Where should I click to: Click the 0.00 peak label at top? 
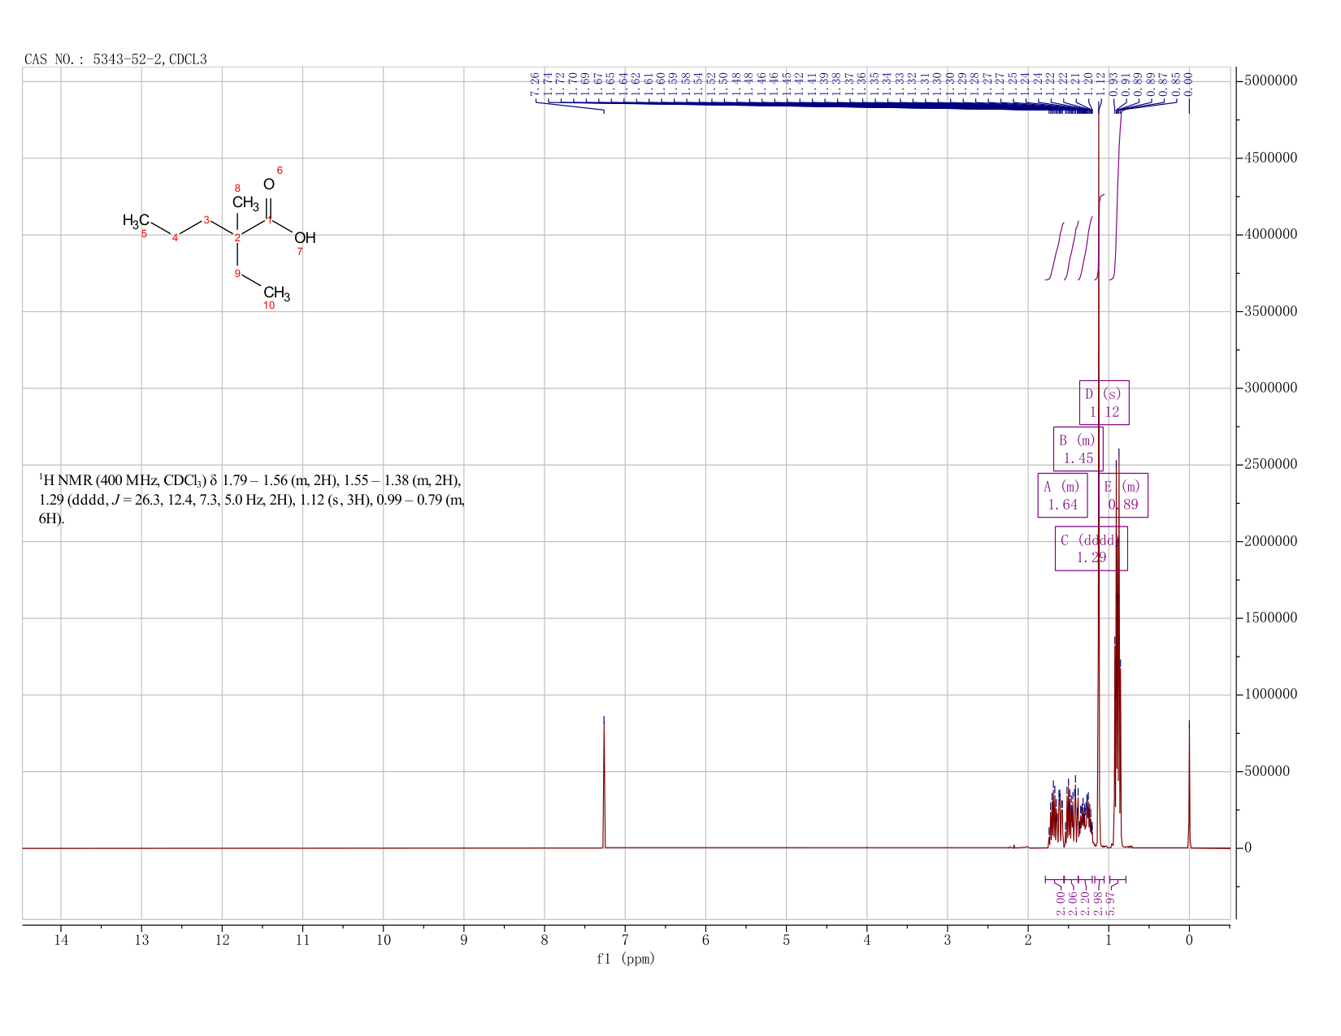[x=1188, y=85]
